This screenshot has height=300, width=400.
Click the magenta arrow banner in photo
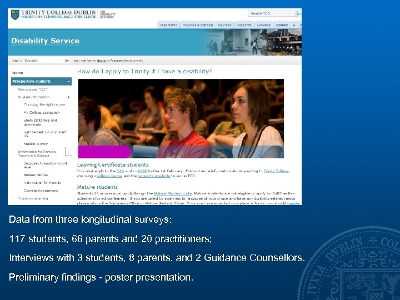(105, 152)
